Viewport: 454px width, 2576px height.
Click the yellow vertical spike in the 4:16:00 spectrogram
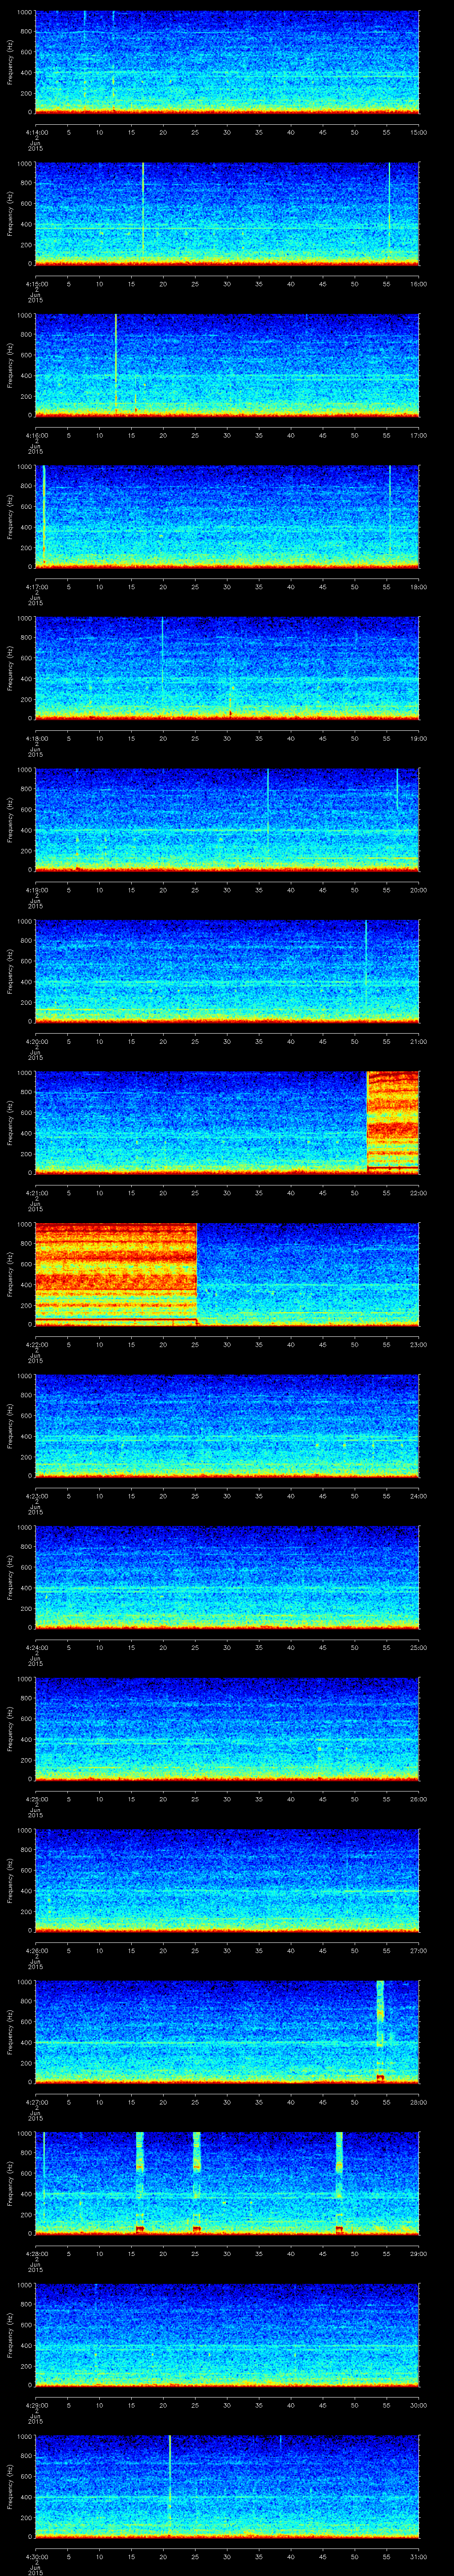coord(116,365)
